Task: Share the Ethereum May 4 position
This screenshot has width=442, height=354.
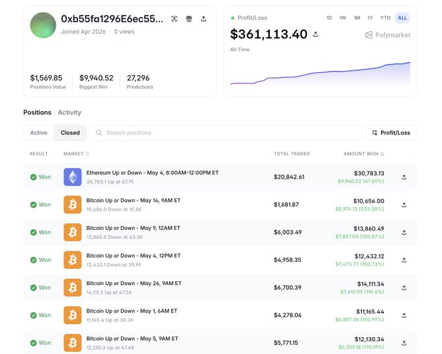Action: 404,177
